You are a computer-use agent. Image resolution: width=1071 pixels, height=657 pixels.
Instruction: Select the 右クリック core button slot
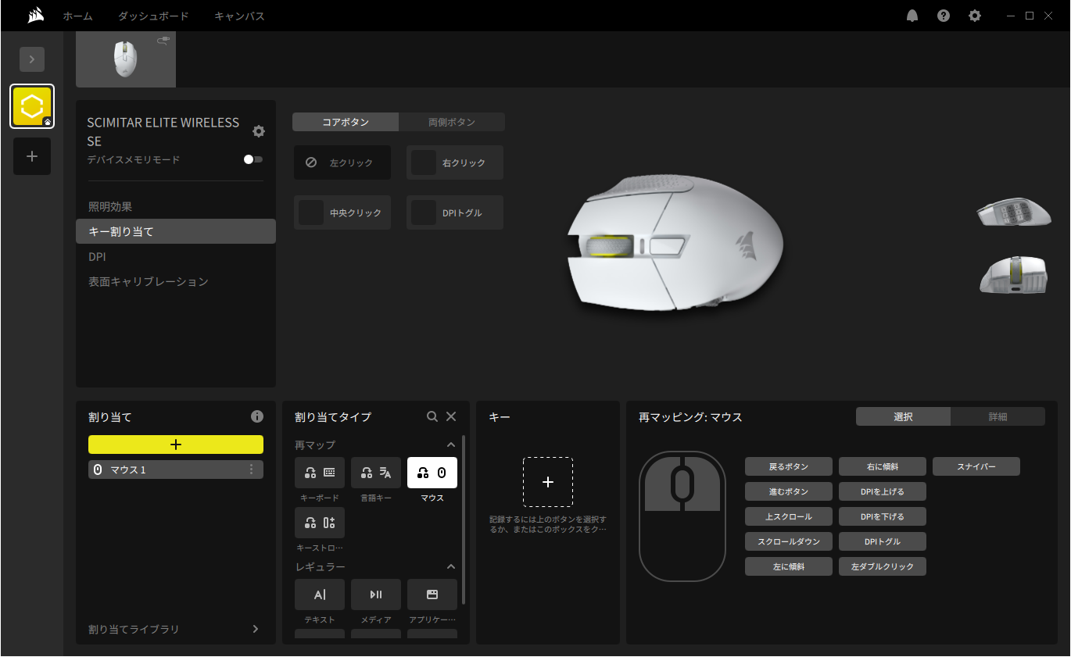click(x=455, y=162)
